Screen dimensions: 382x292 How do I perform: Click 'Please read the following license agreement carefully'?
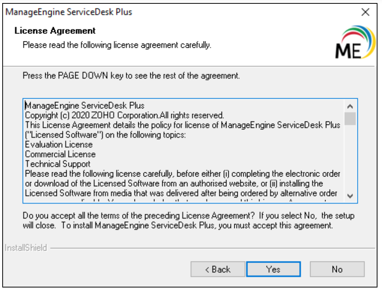(x=117, y=45)
